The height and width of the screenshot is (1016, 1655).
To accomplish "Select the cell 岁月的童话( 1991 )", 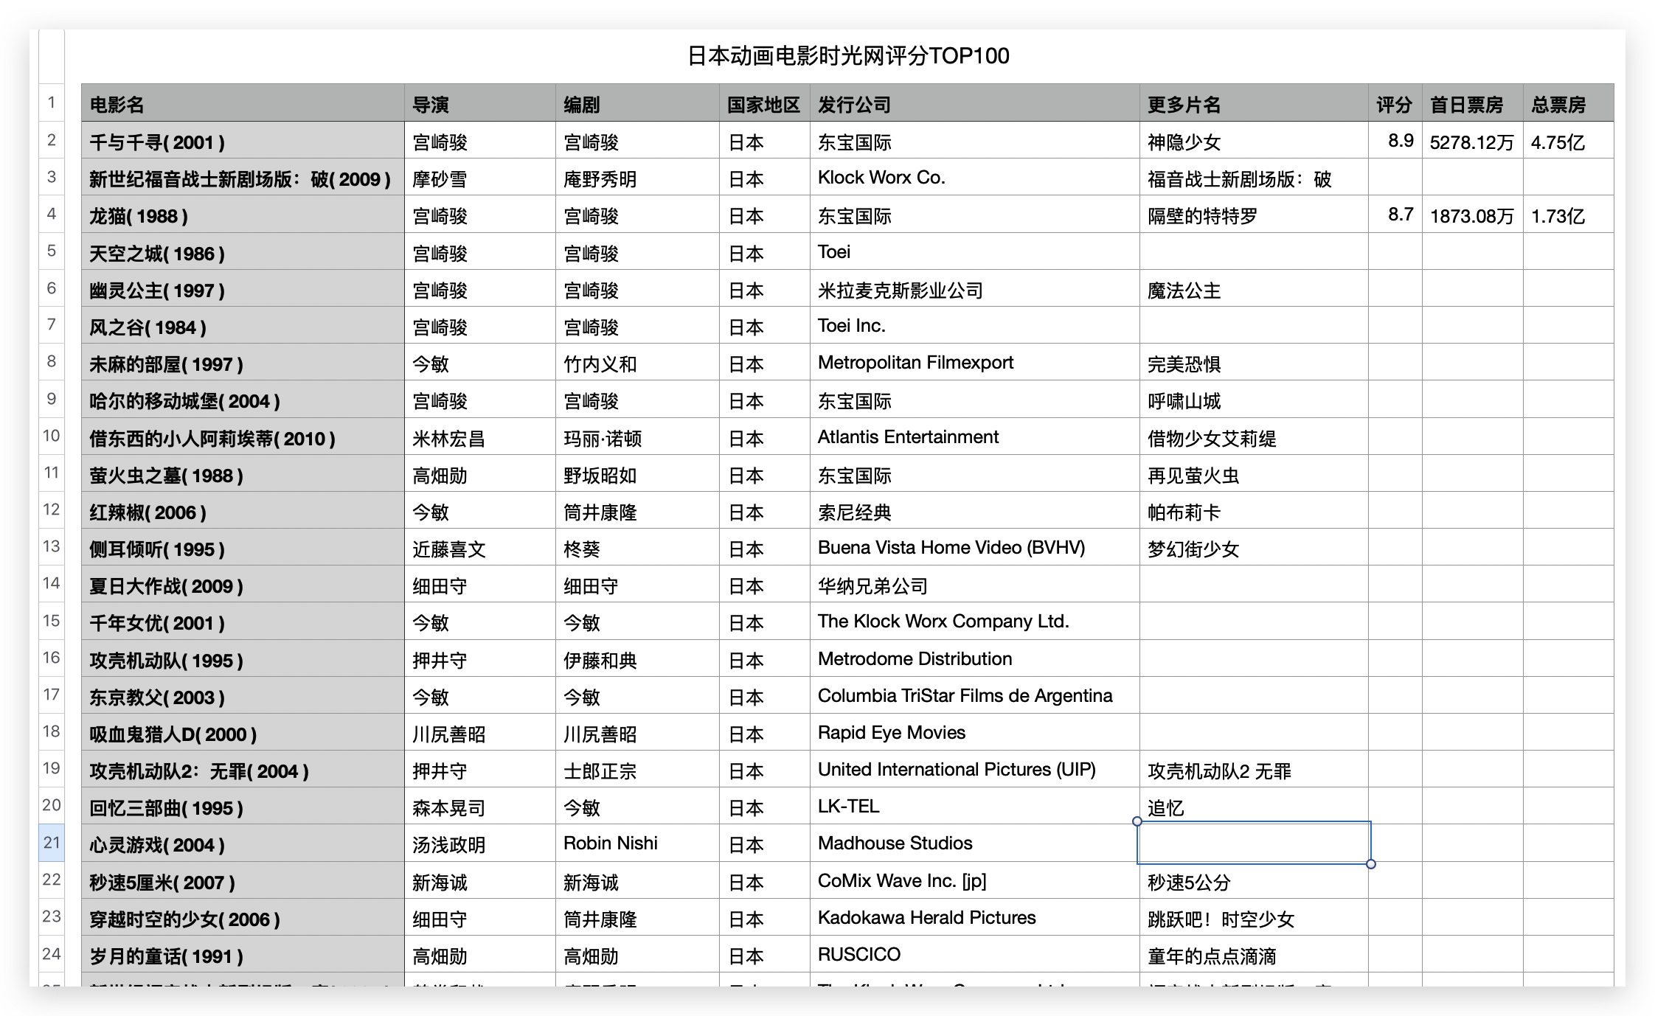I will tap(243, 955).
